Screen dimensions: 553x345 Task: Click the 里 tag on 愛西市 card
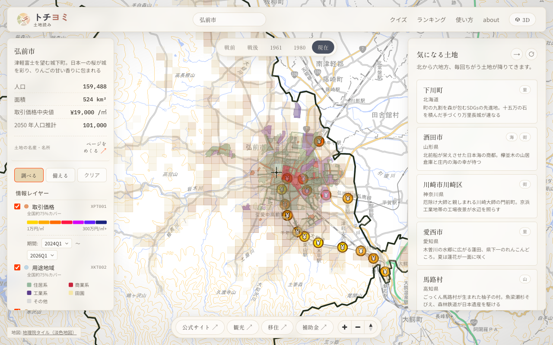click(525, 232)
